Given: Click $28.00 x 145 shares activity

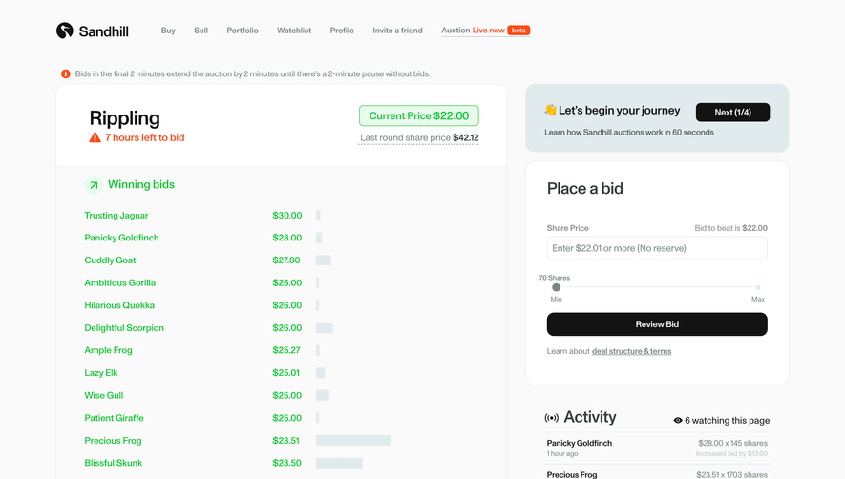Looking at the screenshot, I should [733, 444].
